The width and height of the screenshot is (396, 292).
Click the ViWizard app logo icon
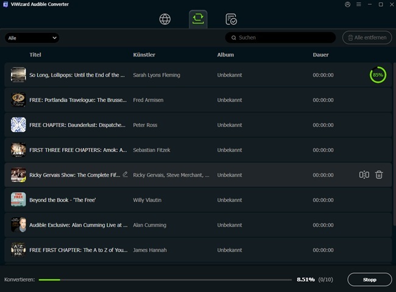pos(5,4)
